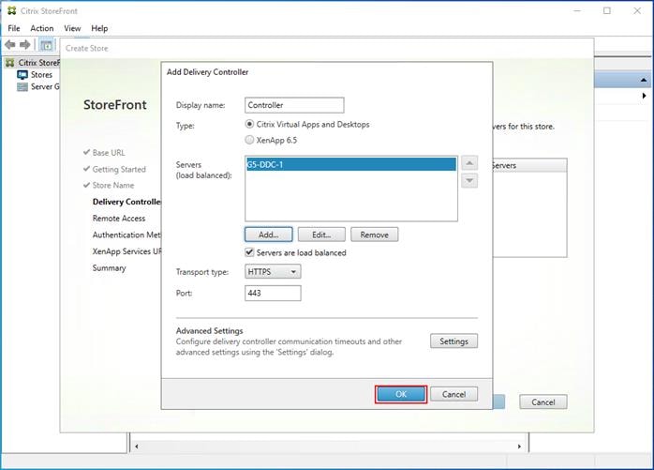The width and height of the screenshot is (654, 470).
Task: Click the Servers column header
Action: tap(529, 165)
